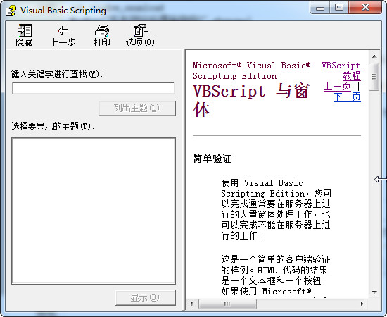
Task: Click the vertical scrollbar down arrow
Action: coord(374,292)
